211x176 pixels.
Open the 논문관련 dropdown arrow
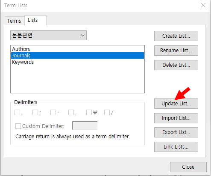click(x=83, y=36)
